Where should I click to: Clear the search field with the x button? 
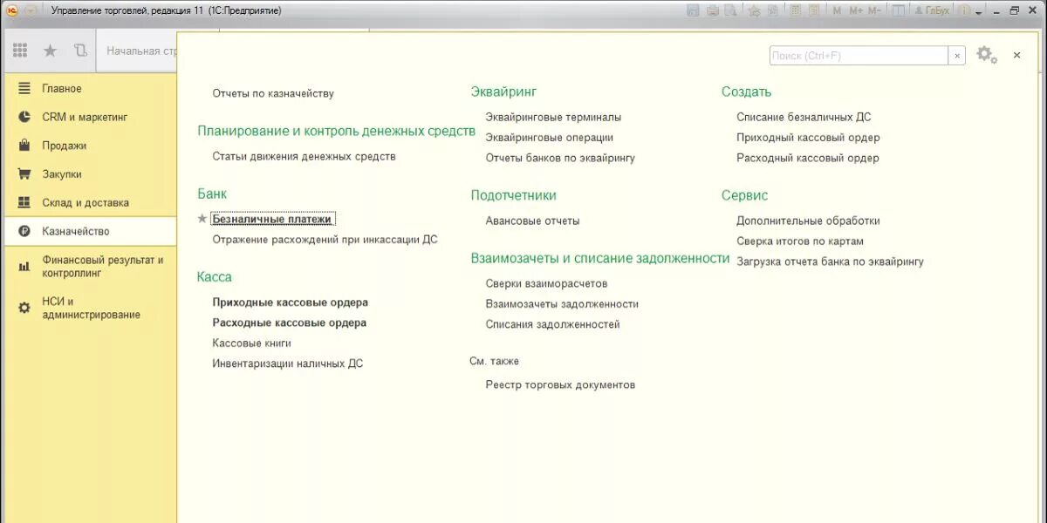tap(957, 55)
